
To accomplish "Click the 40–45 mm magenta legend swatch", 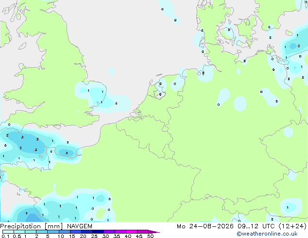I will coord(132,232).
